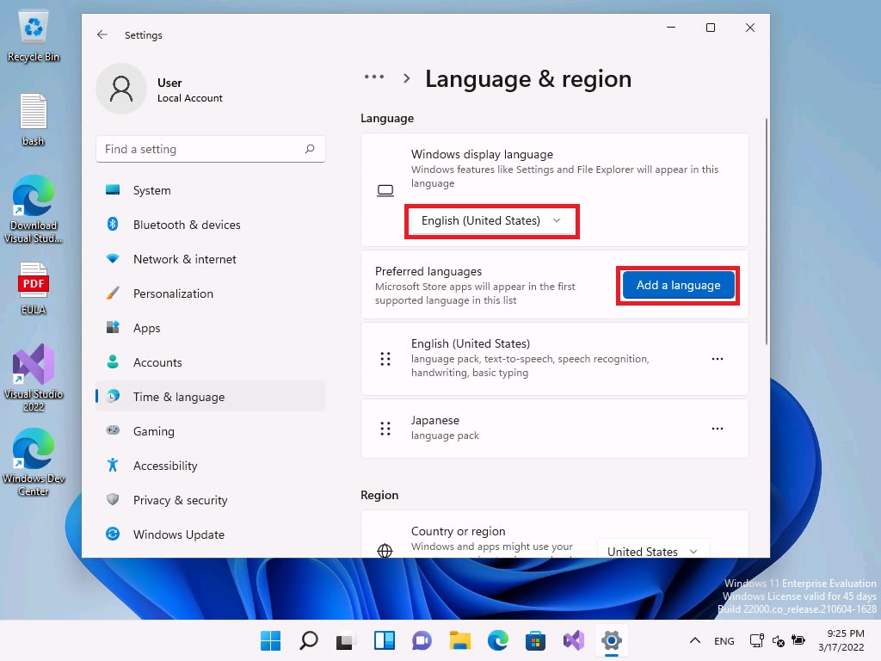Click the Bluetooth & devices icon
This screenshot has height=661, width=881.
tap(113, 225)
